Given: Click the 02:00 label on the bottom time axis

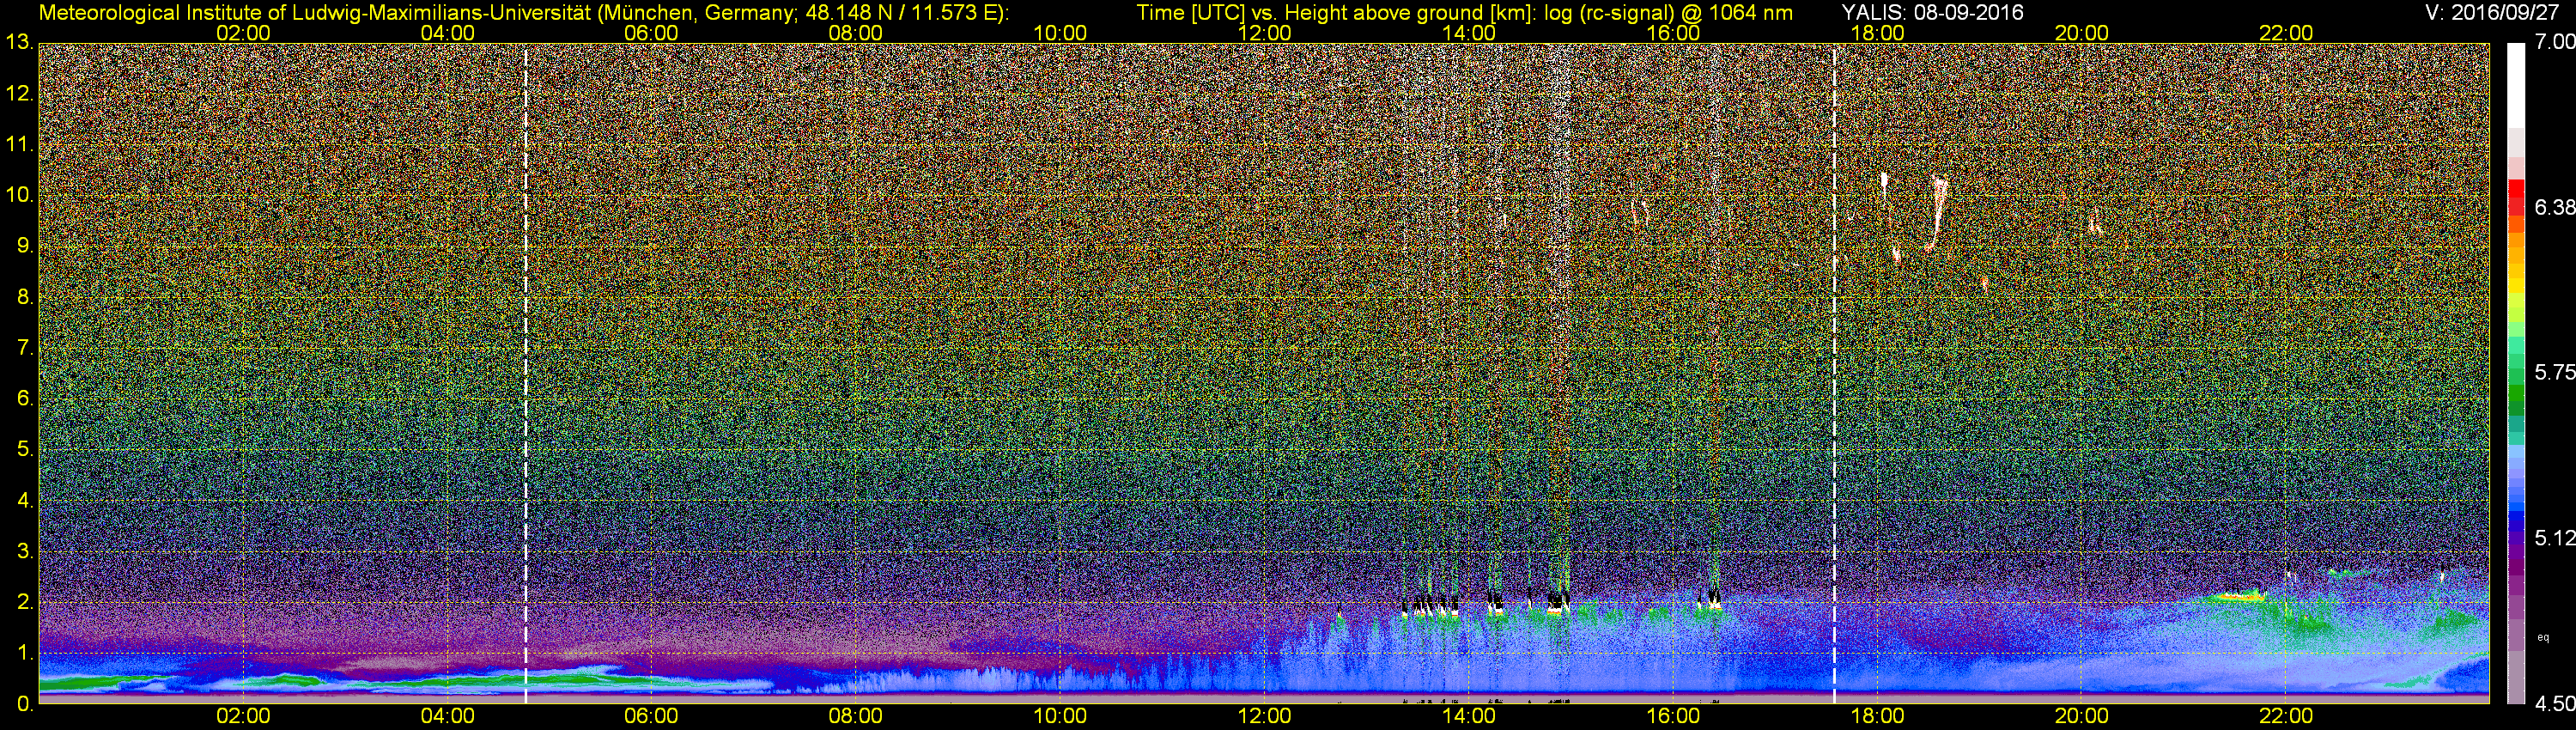Looking at the screenshot, I should (243, 716).
